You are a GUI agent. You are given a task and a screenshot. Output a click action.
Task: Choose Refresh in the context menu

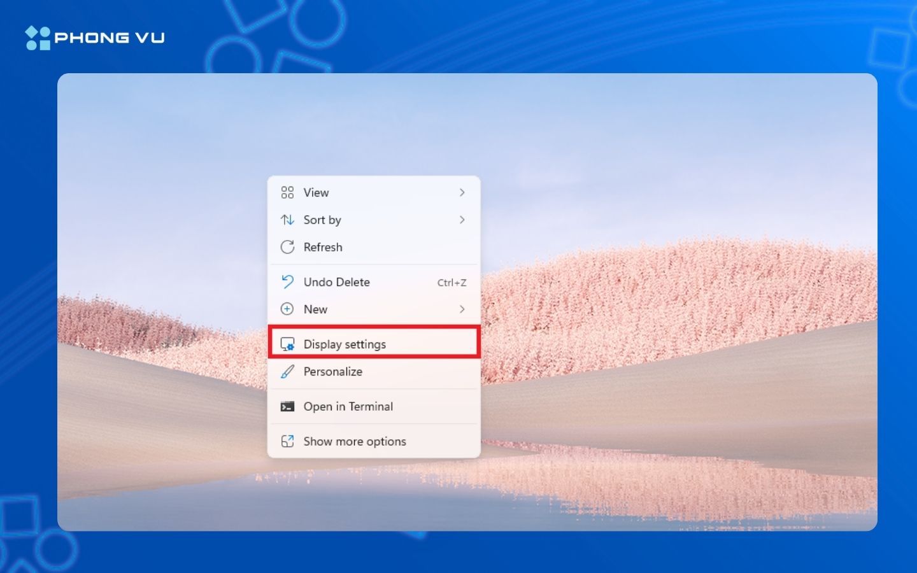point(323,247)
